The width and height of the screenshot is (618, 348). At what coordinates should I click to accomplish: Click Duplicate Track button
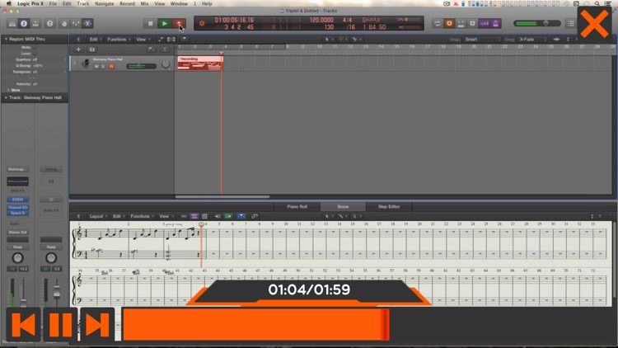(92, 49)
